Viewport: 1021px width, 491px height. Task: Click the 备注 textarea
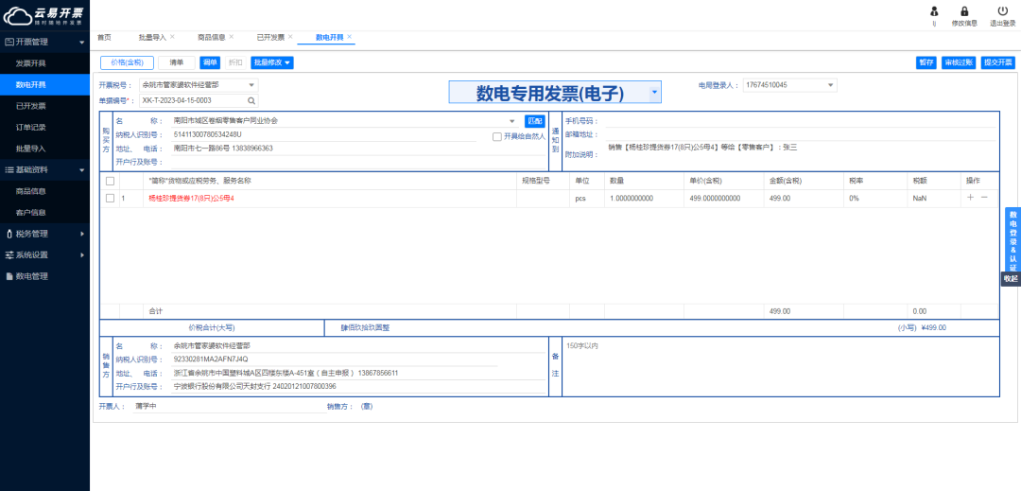(x=779, y=367)
